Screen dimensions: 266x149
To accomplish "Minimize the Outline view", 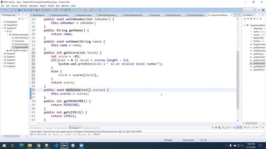I will (x=259, y=14).
